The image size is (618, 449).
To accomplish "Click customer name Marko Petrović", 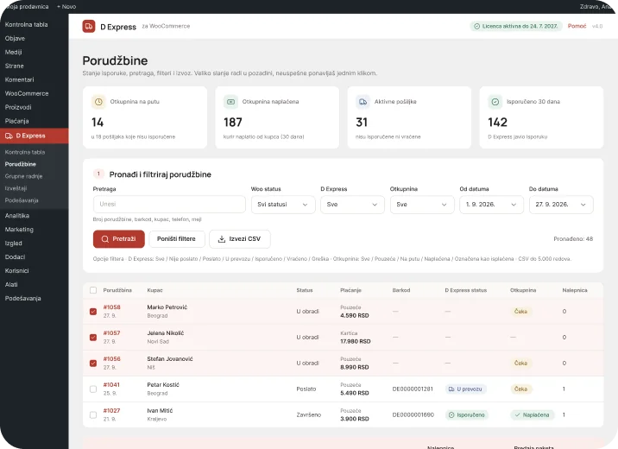I will (167, 307).
